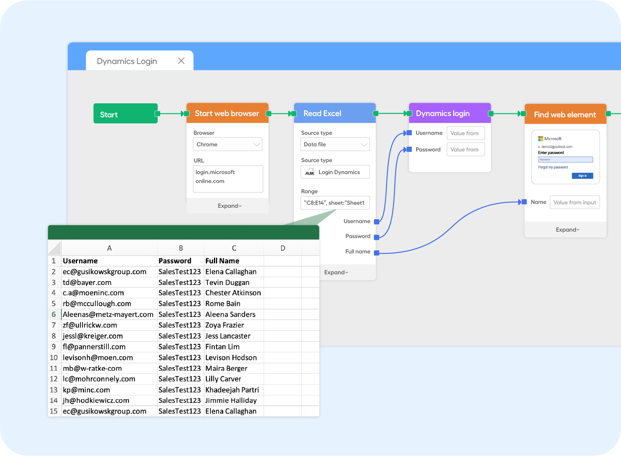Viewport: 621px width, 456px height.
Task: Click the green output connector on Start node
Action: [x=158, y=113]
